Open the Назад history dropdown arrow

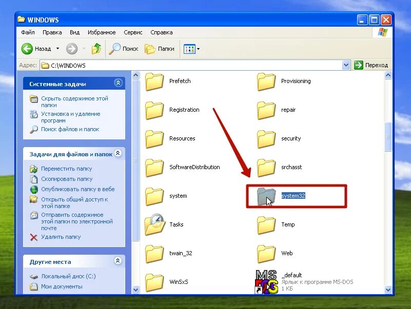point(57,49)
